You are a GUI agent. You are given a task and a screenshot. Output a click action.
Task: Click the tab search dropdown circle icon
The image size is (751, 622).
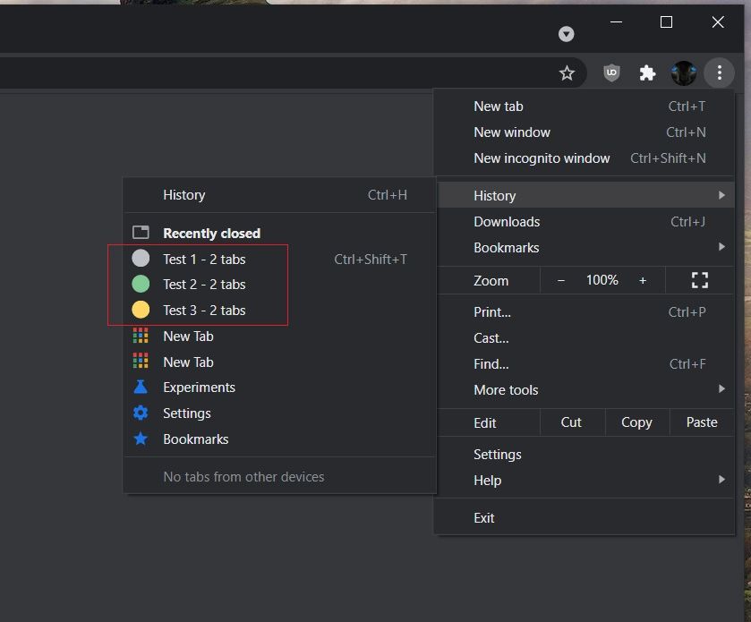(x=566, y=34)
